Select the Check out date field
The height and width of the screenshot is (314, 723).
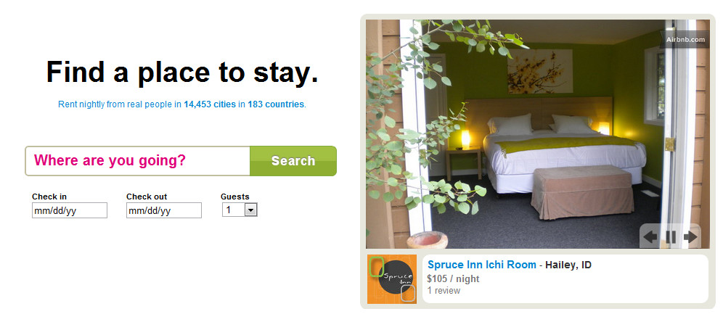click(x=164, y=210)
